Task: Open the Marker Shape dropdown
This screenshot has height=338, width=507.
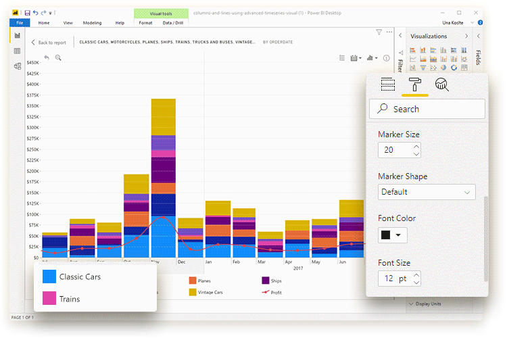Action: coord(427,192)
